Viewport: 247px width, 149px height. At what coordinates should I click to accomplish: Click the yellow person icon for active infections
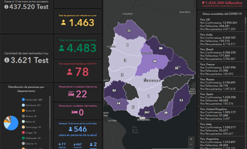point(64,23)
